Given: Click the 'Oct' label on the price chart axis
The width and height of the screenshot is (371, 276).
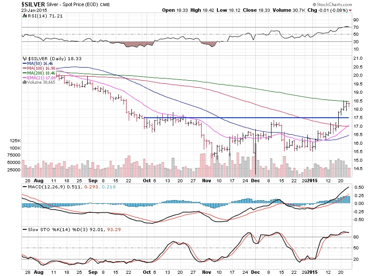Looking at the screenshot, I should 147,181.
